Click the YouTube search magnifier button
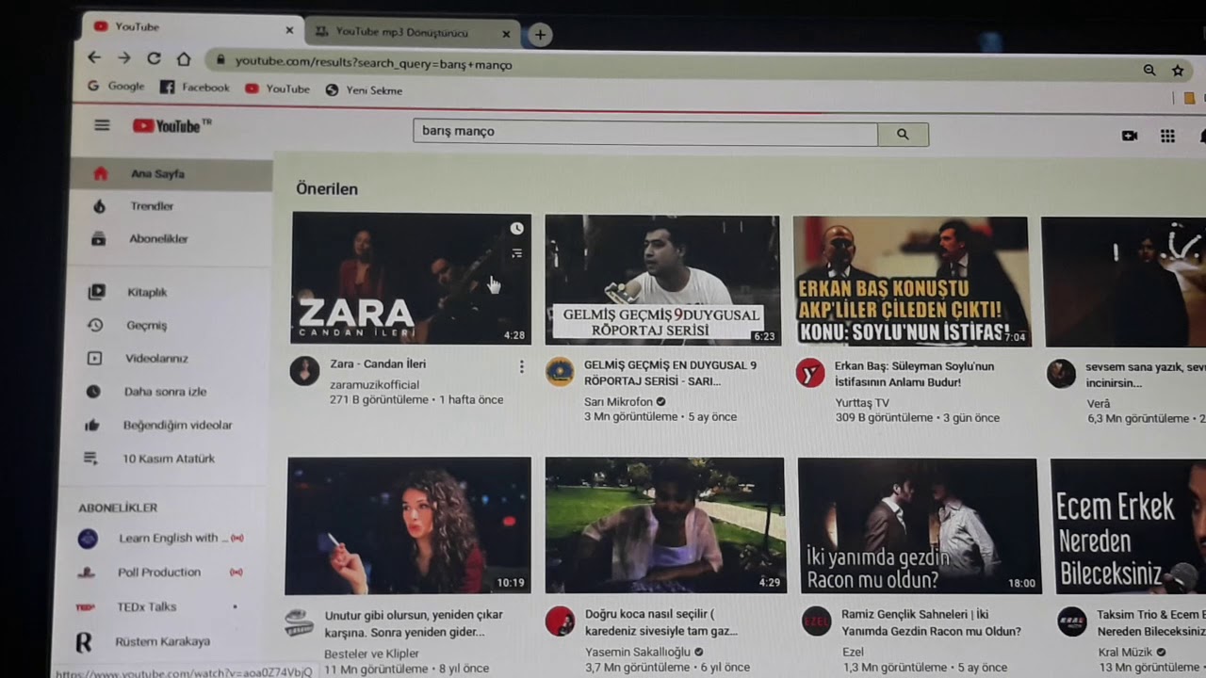 pos(903,135)
